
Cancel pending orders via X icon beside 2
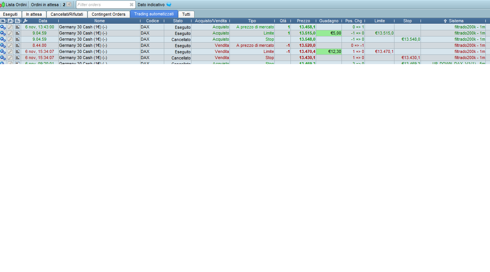[69, 5]
